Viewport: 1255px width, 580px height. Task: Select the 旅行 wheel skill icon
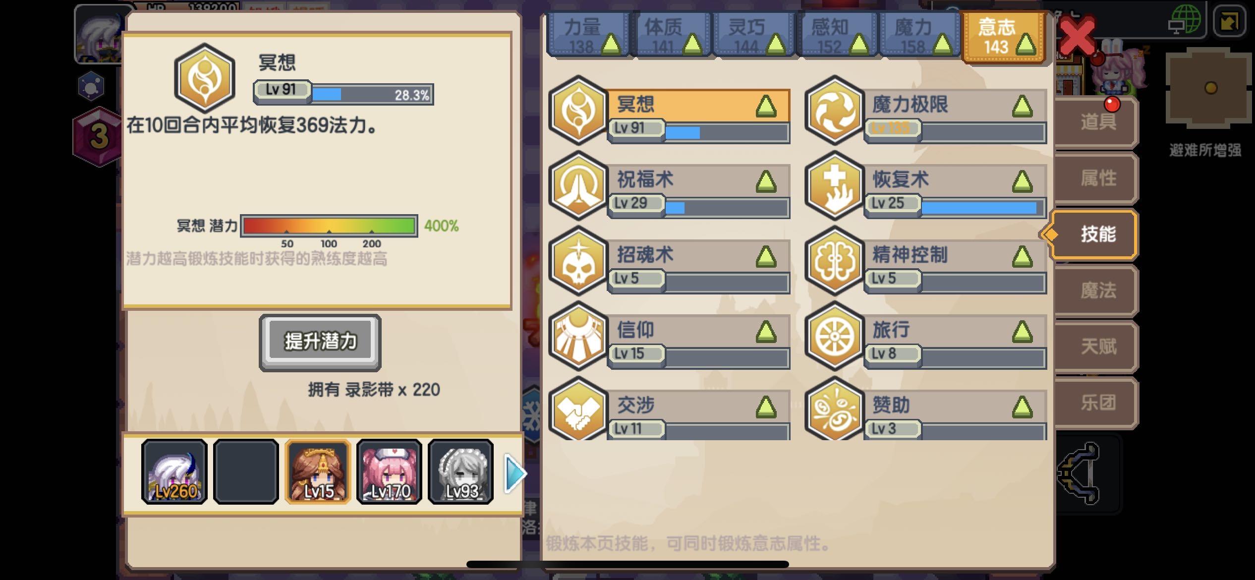pyautogui.click(x=835, y=336)
